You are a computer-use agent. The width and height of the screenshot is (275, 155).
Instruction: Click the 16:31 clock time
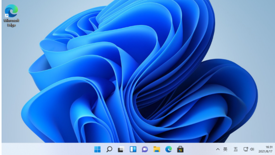click(x=269, y=147)
